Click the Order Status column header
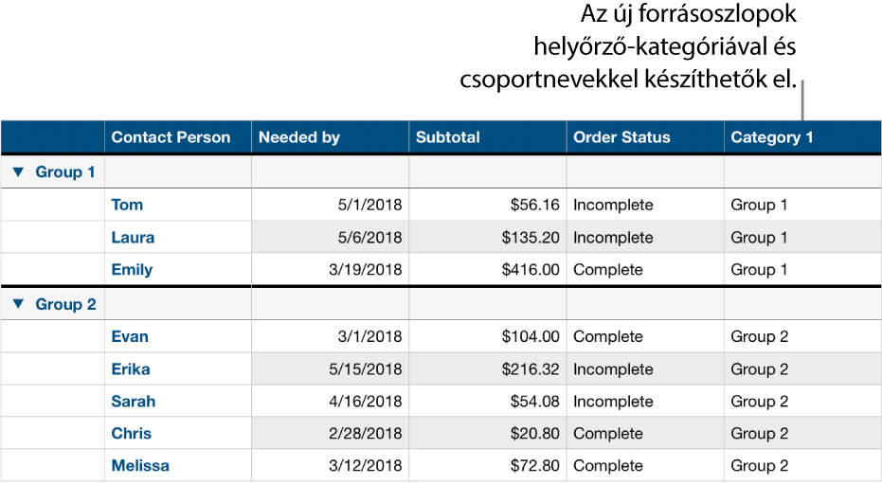The image size is (882, 484). pos(621,137)
